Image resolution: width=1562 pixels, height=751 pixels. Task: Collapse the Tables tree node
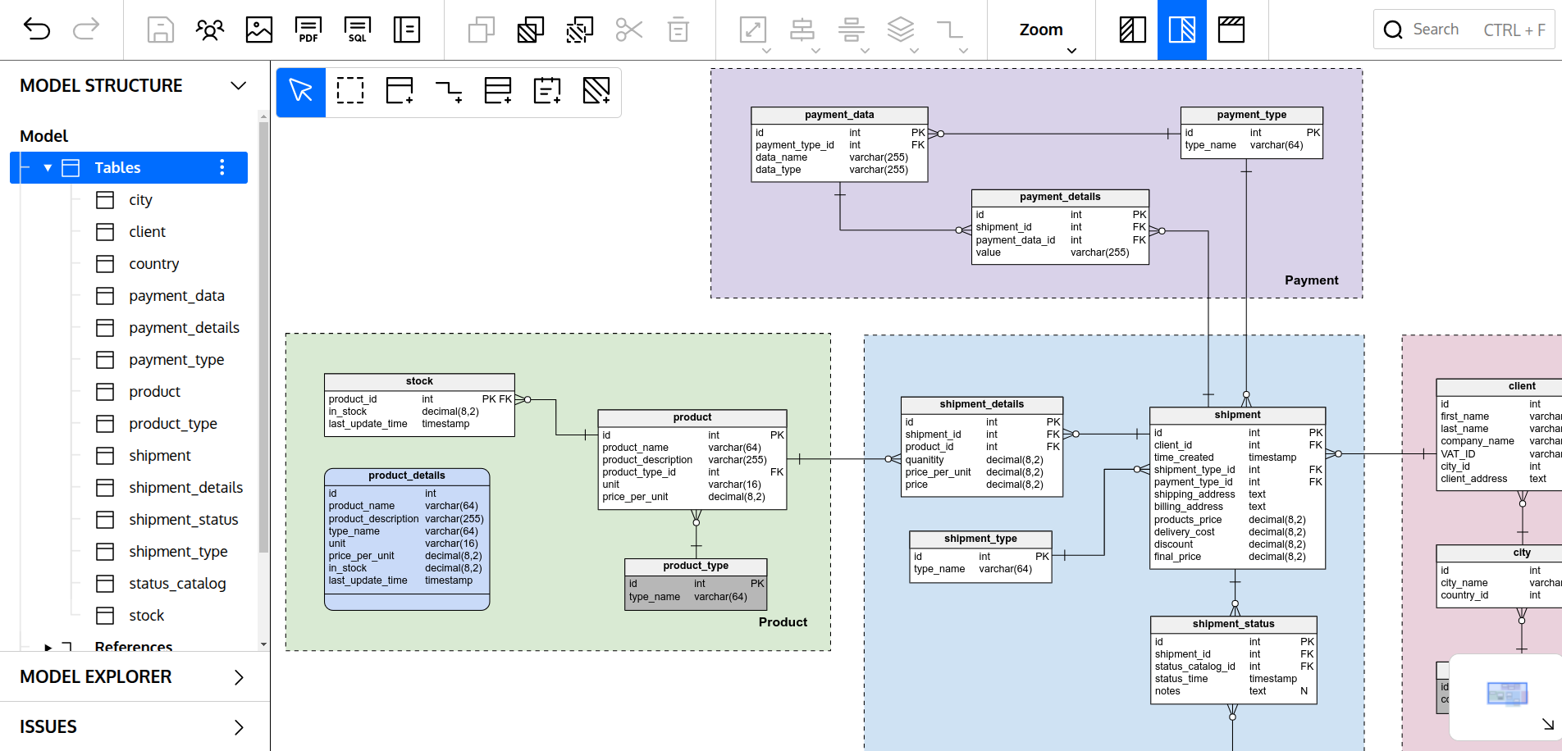(48, 168)
